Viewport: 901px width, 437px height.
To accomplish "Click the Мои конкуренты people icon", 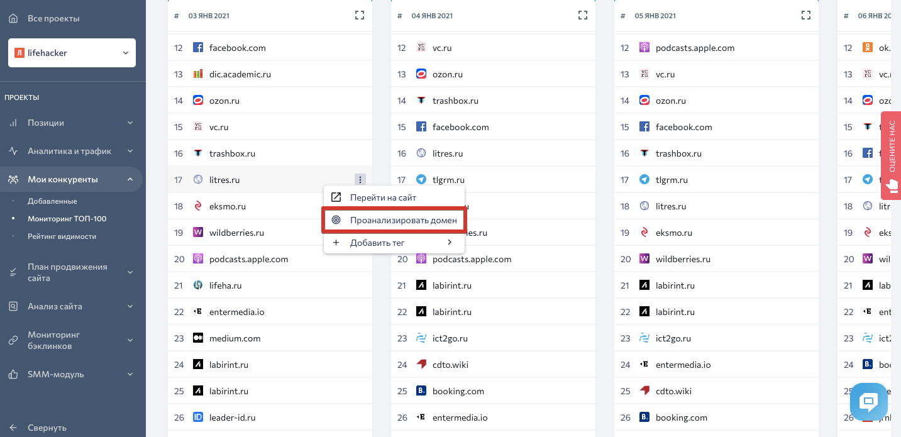I will [13, 179].
